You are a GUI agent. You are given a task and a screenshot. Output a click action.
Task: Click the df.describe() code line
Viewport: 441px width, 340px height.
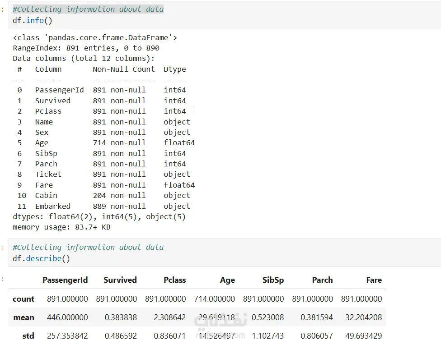point(41,258)
